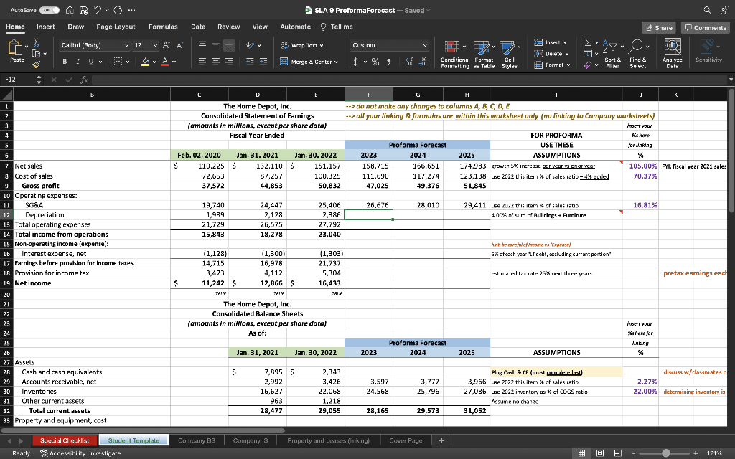
Task: Click the Percent Style icon
Action: [375, 62]
